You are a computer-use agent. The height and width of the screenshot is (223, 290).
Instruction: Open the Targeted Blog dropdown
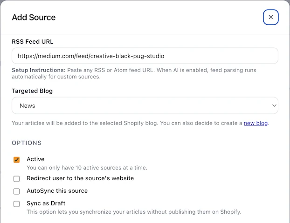(145, 105)
